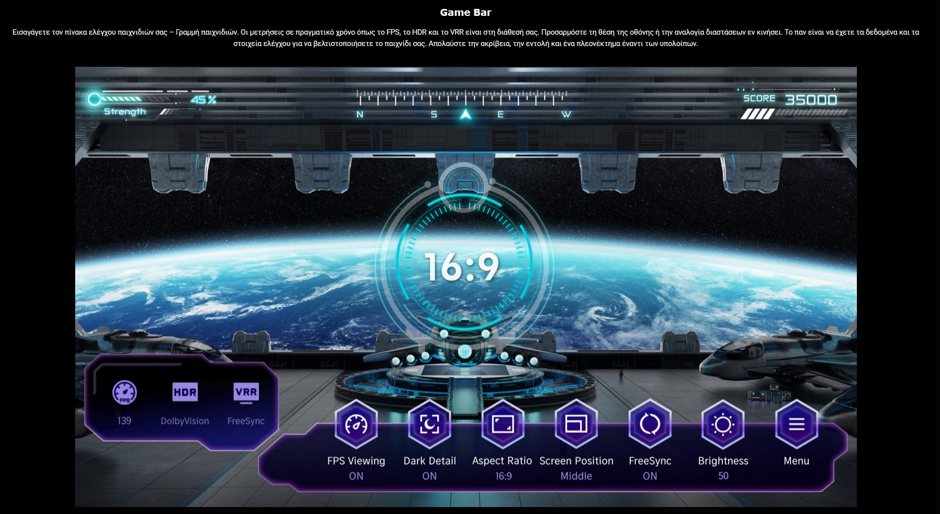Click the Game Bar heading
This screenshot has height=514, width=940.
tap(466, 12)
